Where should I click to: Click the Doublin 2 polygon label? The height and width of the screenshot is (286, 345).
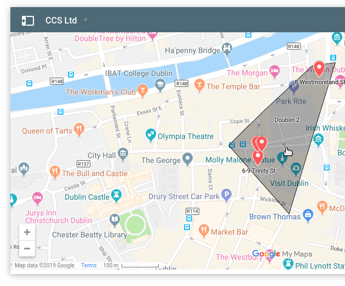point(287,120)
